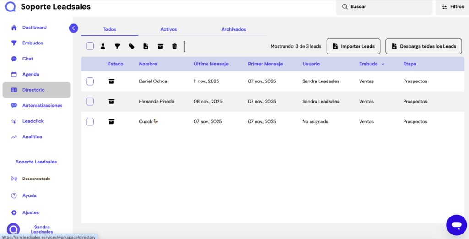Click the archive box icon in toolbar
Screen dimensions: 469x239
click(x=160, y=46)
